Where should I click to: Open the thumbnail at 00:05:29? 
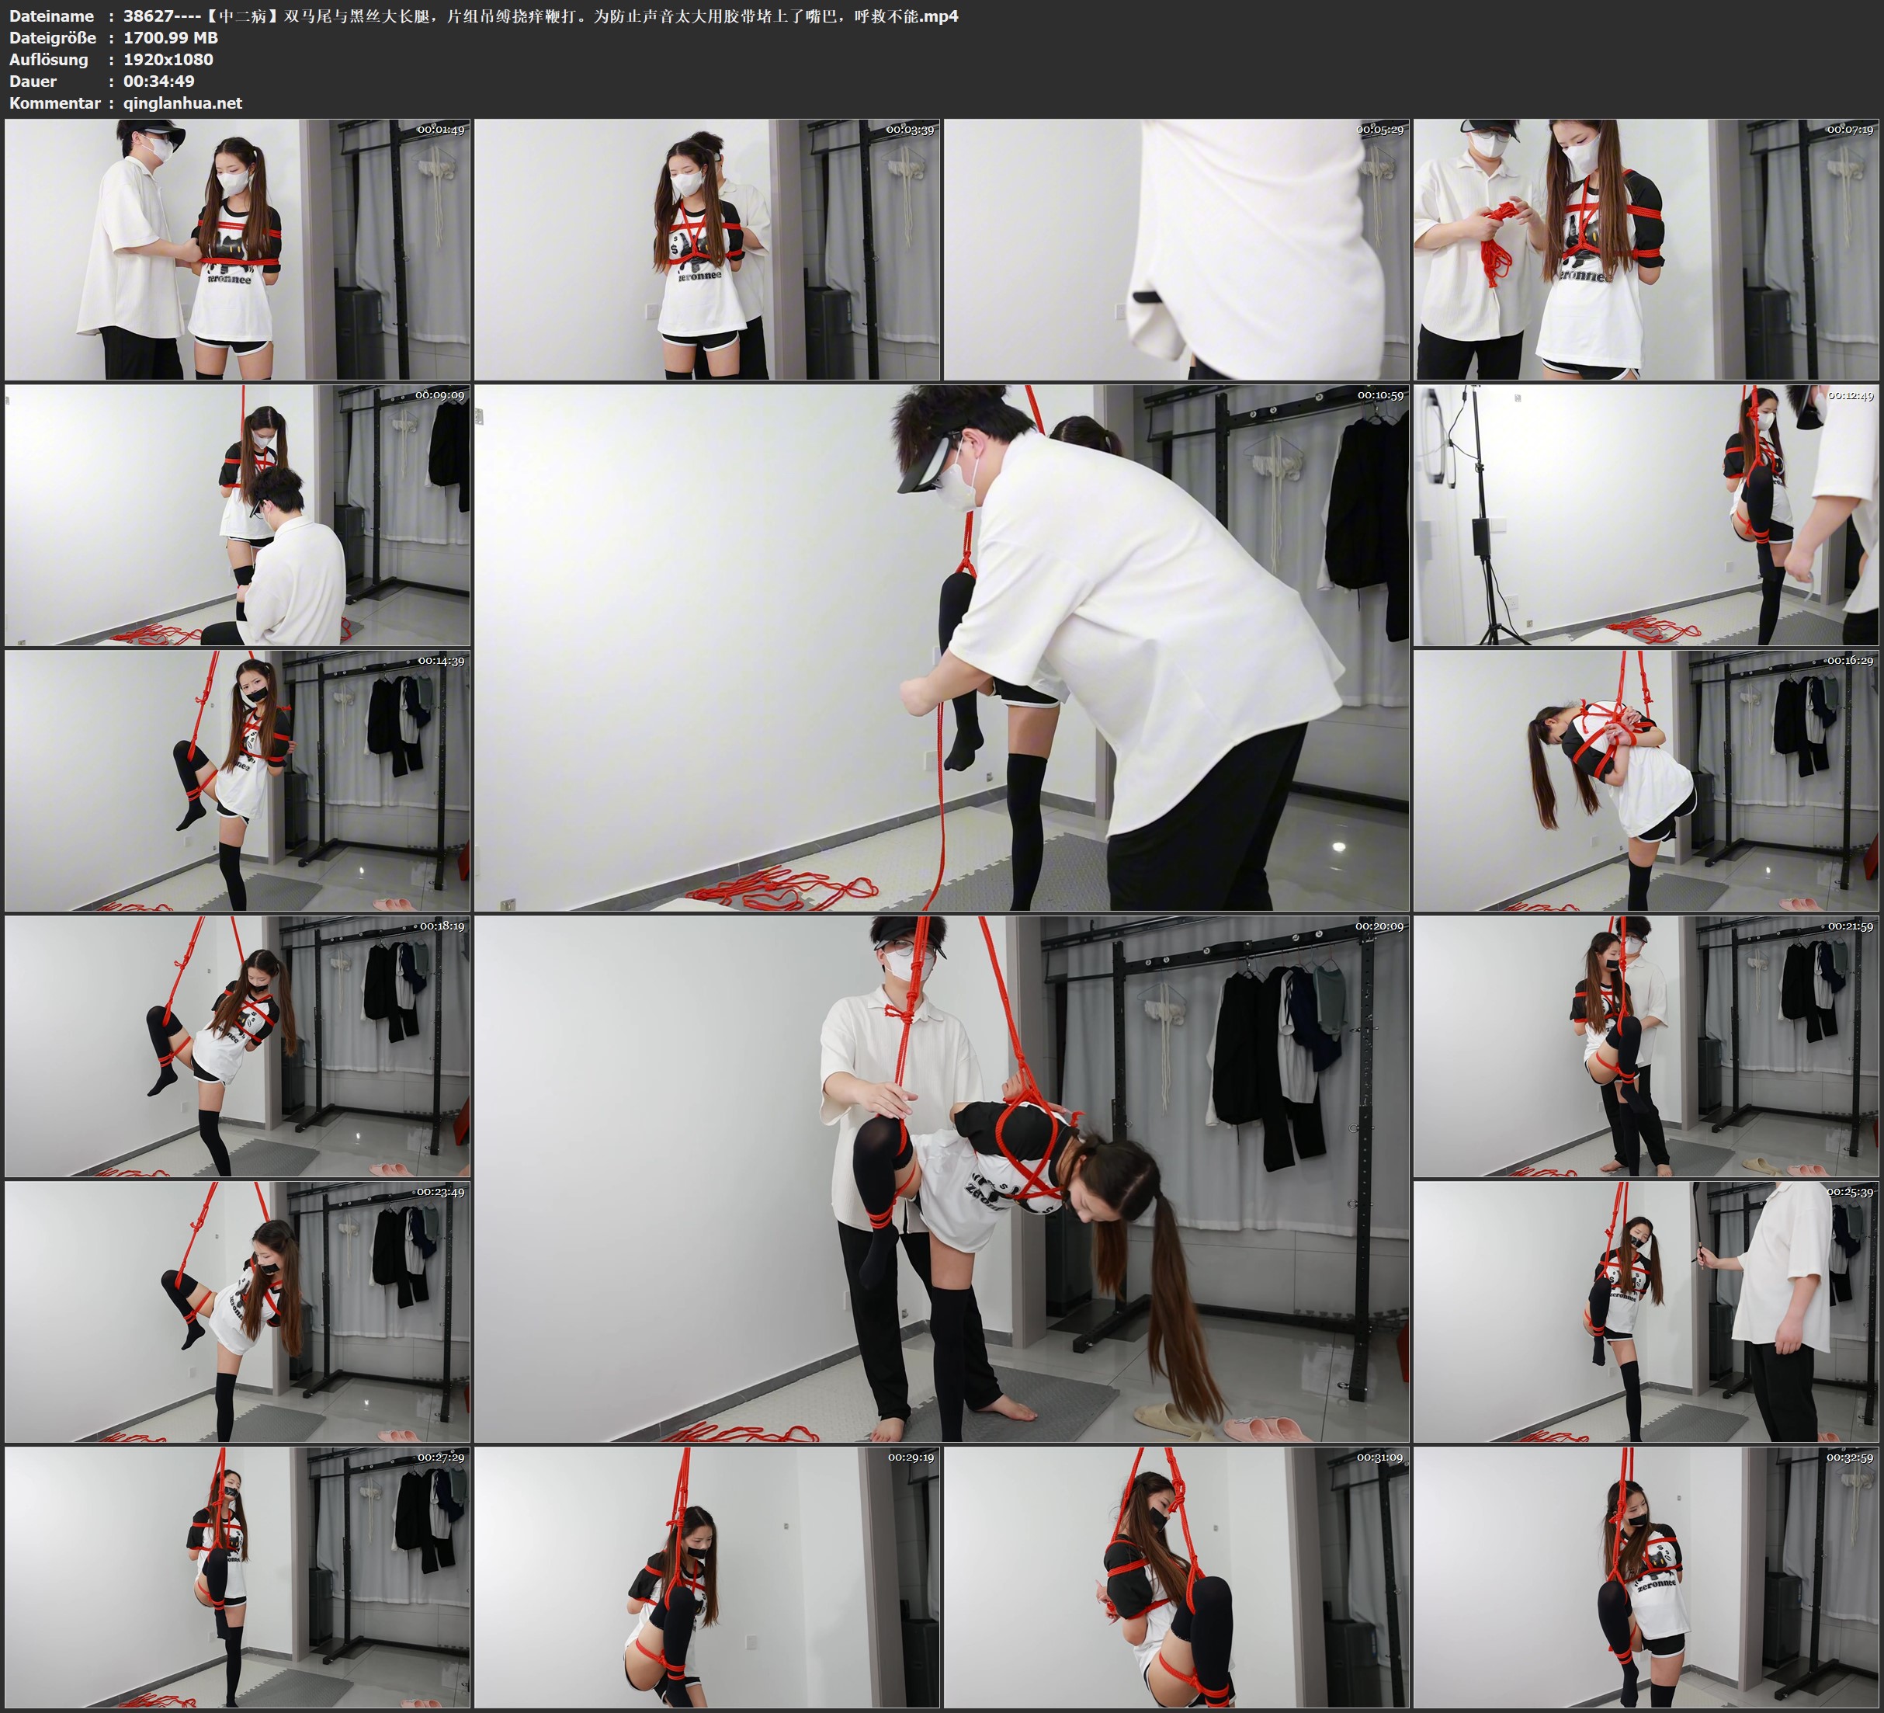click(1175, 248)
